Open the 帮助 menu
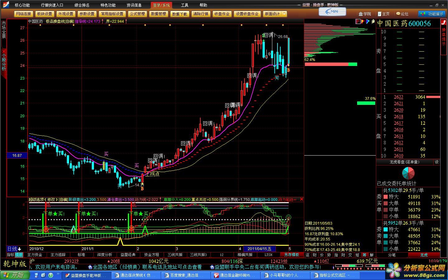 203,5
